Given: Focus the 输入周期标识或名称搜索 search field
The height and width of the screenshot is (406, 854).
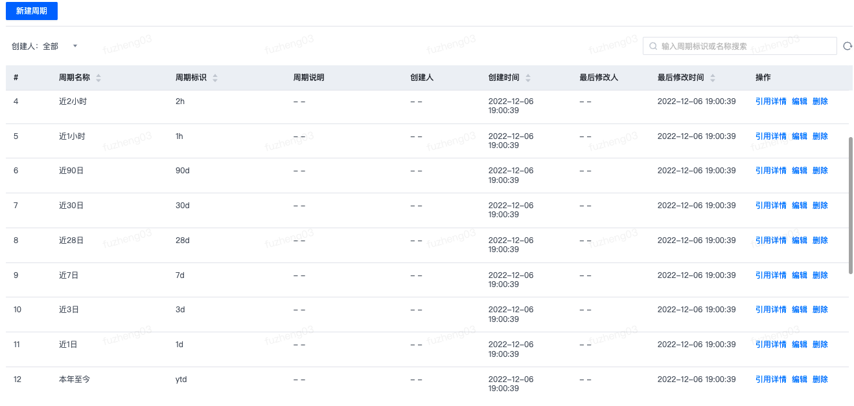Looking at the screenshot, I should point(740,46).
